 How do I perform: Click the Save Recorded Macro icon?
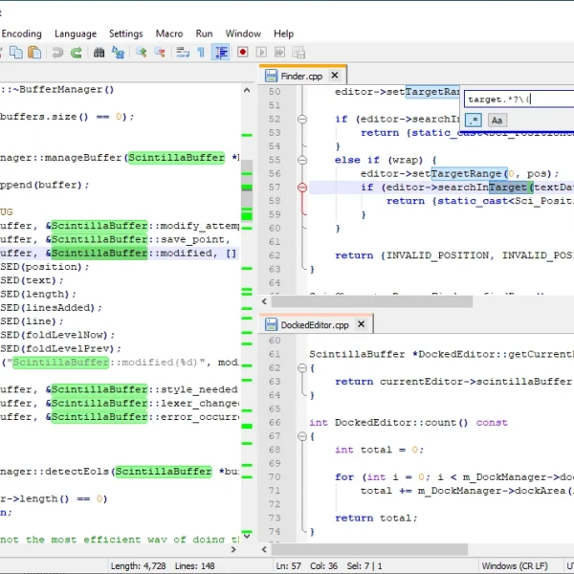(298, 53)
